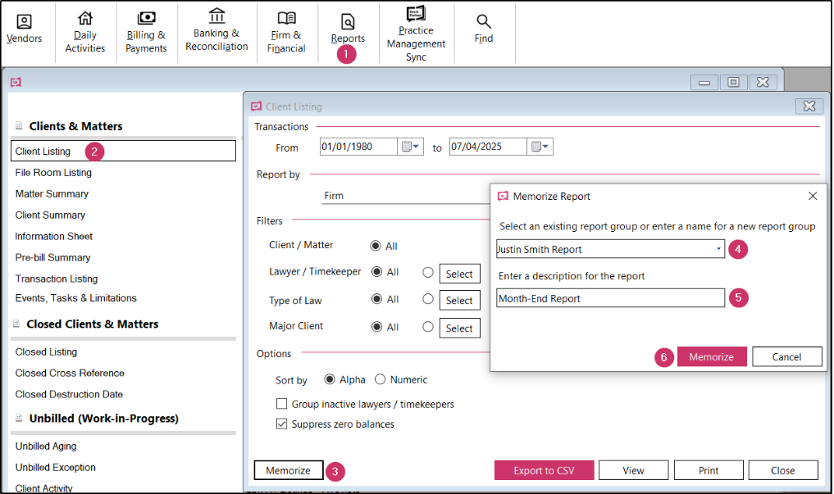Select All for Client / Matter
The height and width of the screenshot is (494, 834).
coord(376,246)
